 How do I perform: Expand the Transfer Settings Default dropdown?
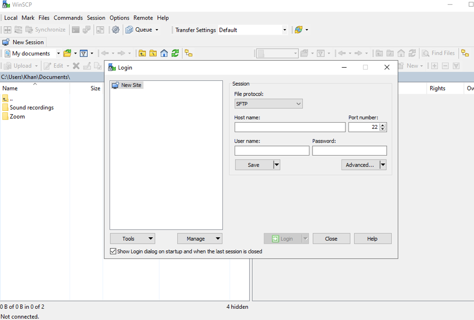pos(285,30)
